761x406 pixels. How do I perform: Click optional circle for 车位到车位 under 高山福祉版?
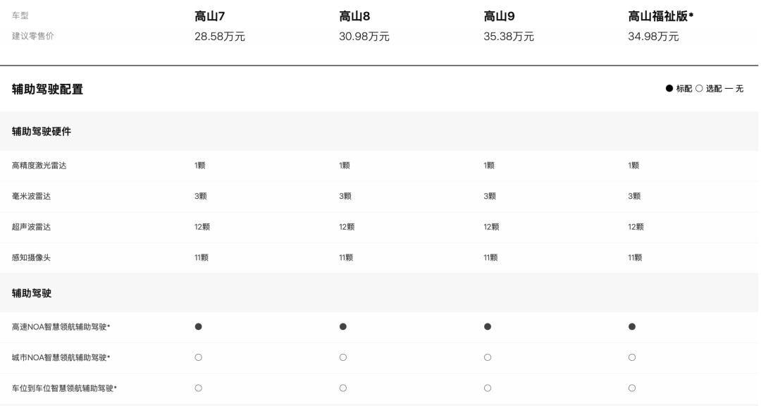[632, 388]
